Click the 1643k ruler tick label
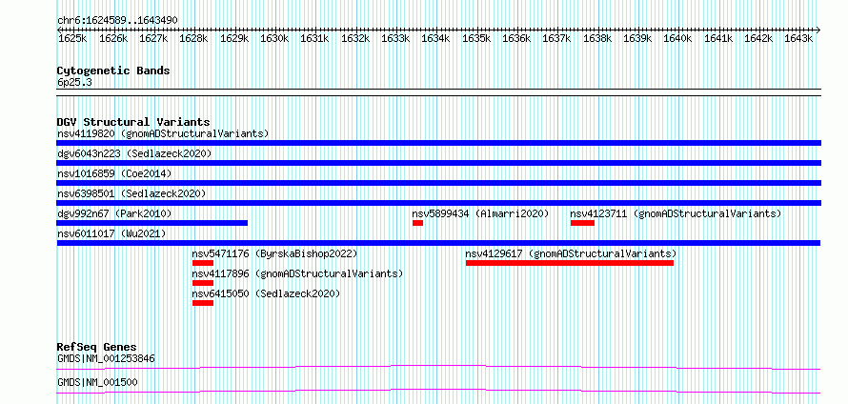 [x=798, y=39]
